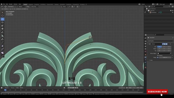Open the Render menu
Image resolution: width=174 pixels, height=98 pixels.
[x=11, y=4]
